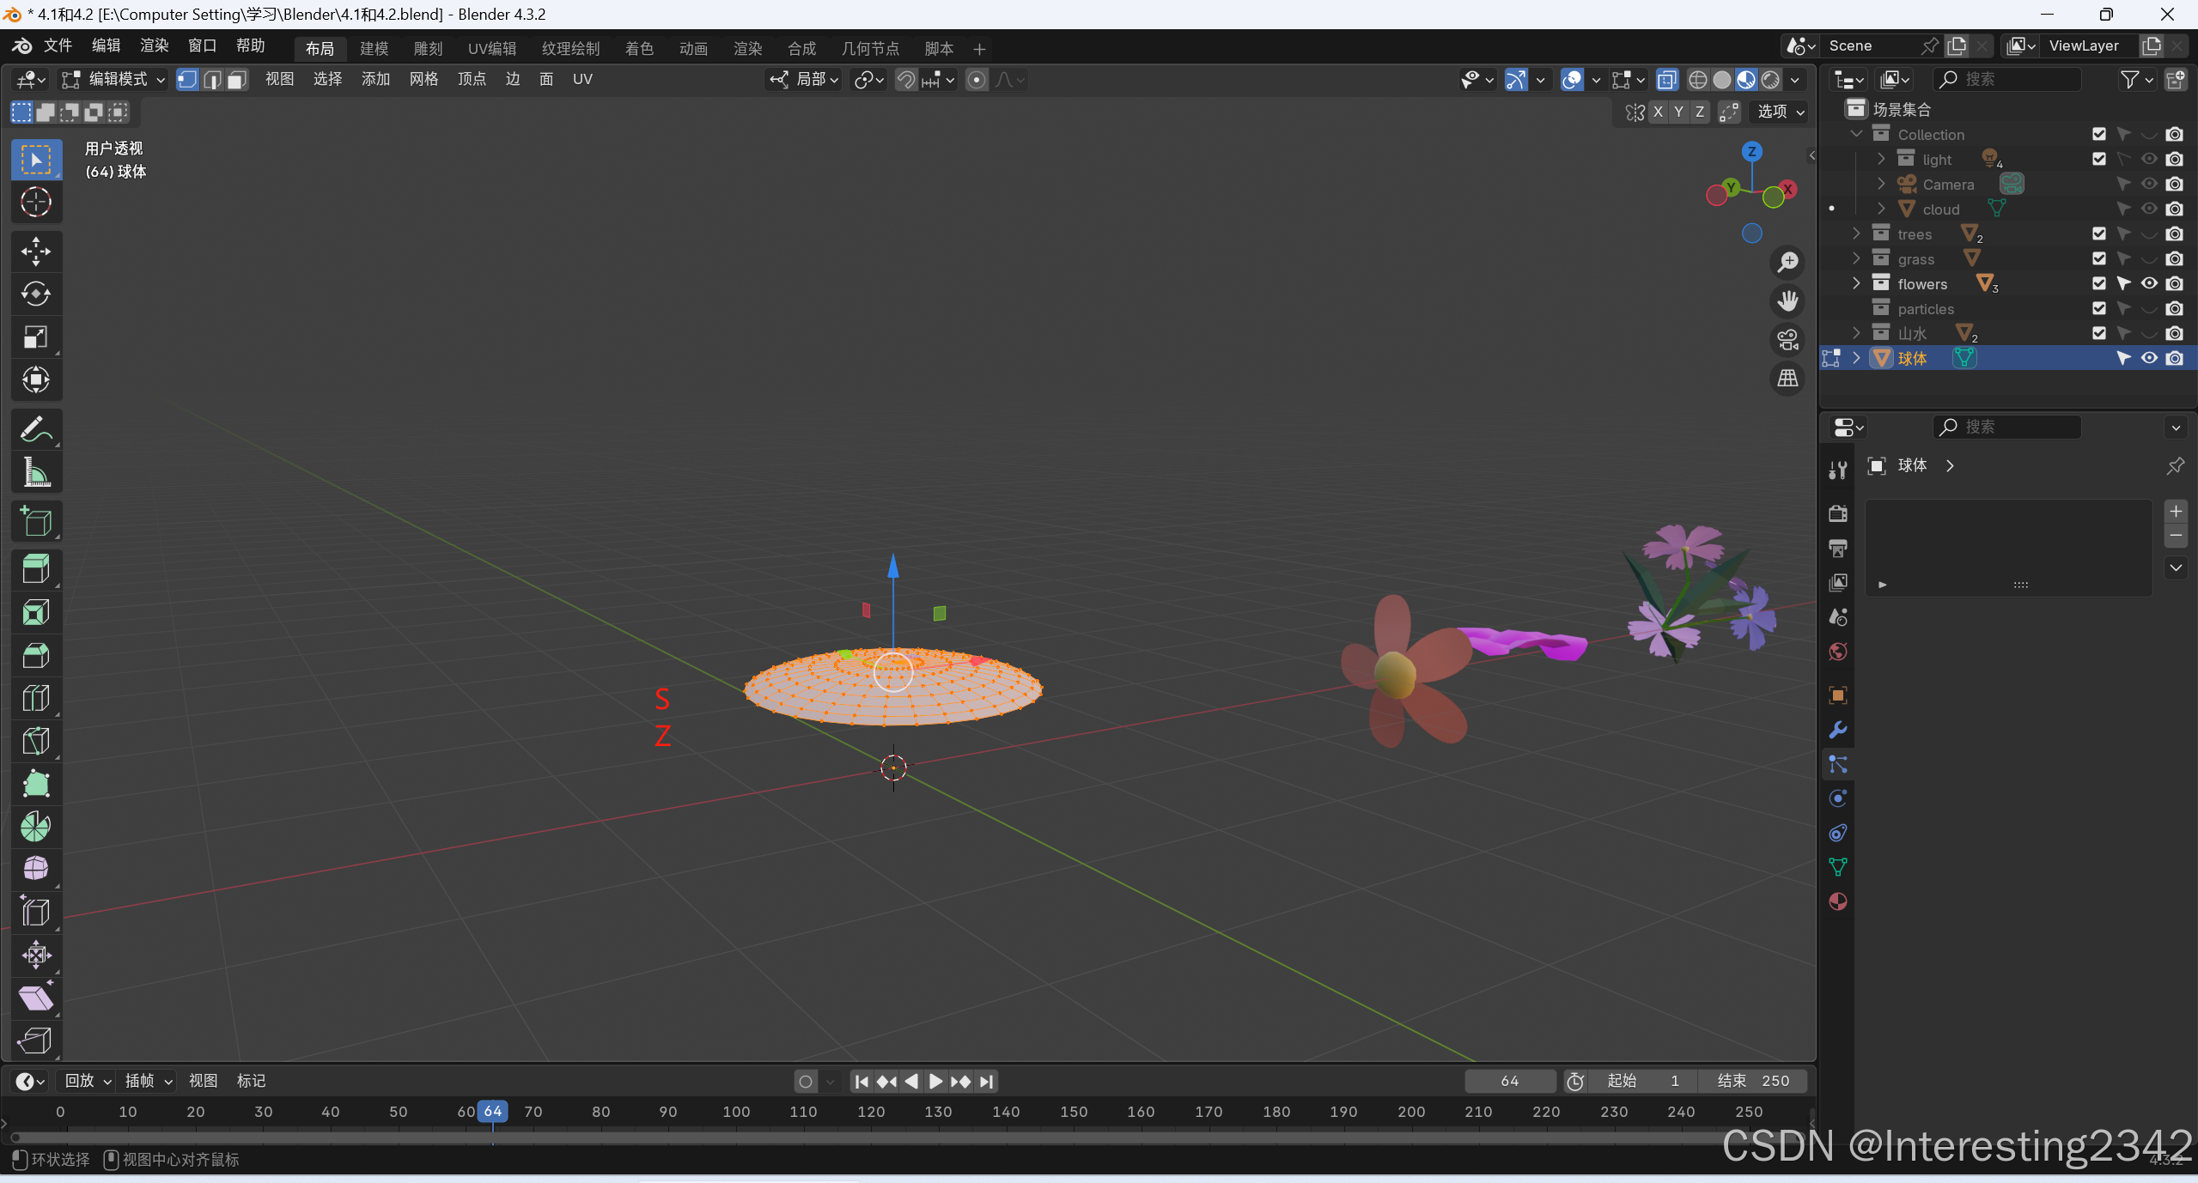Uncheck the trees collection checkbox
Viewport: 2198px width, 1183px height.
(x=2098, y=234)
